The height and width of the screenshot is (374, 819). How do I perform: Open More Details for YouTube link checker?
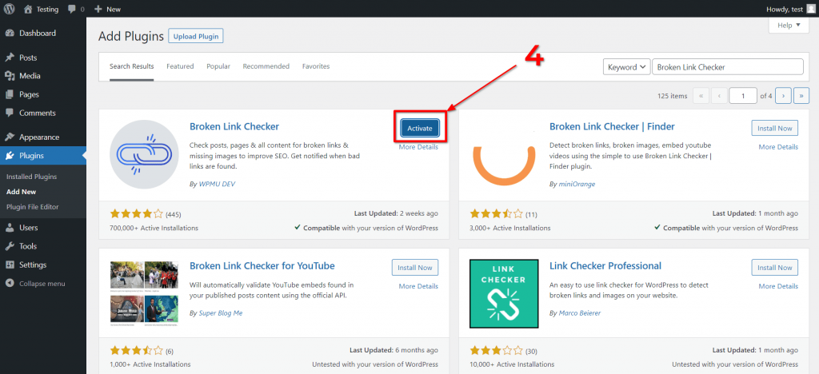click(418, 286)
